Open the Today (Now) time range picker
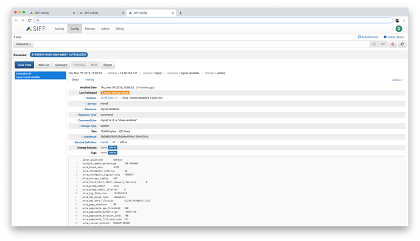The width and height of the screenshot is (420, 241). 393,37
